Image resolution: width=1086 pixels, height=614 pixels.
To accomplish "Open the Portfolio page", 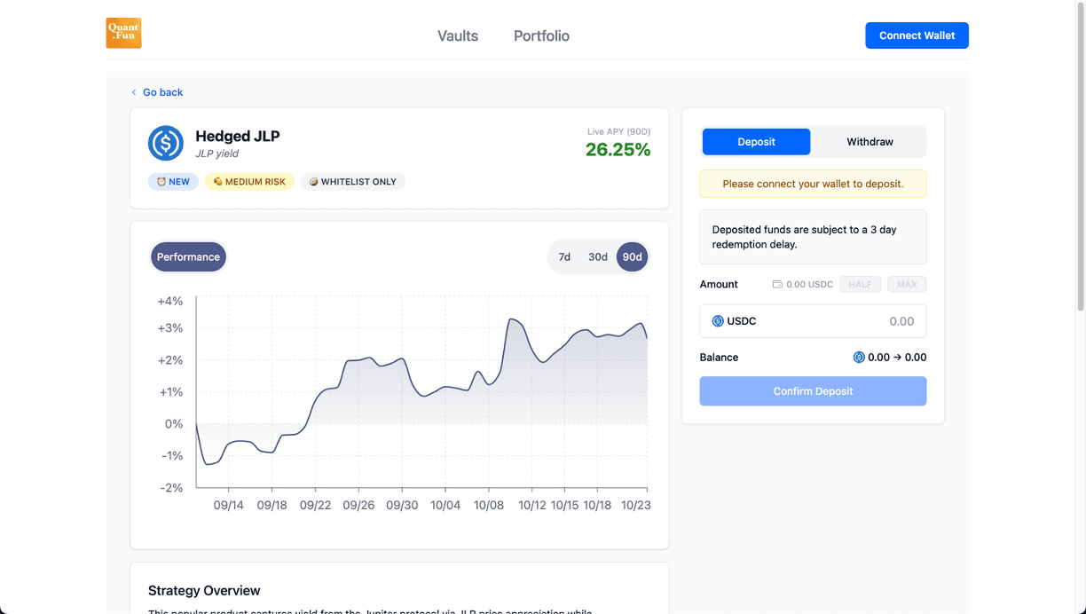I will [541, 36].
